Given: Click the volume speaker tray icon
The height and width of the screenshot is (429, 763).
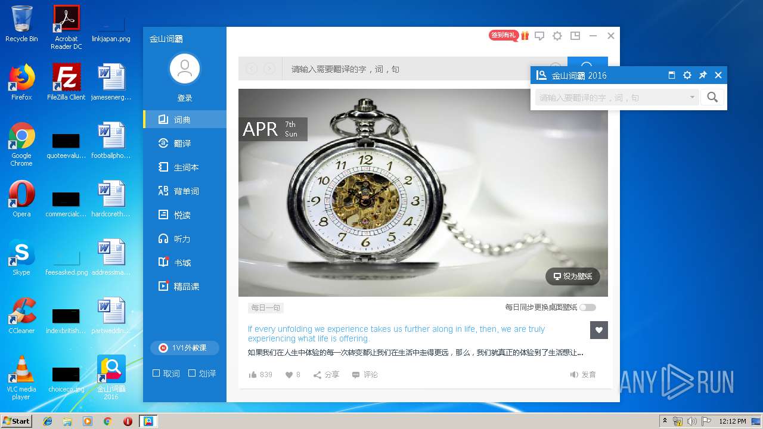Looking at the screenshot, I should pos(692,421).
